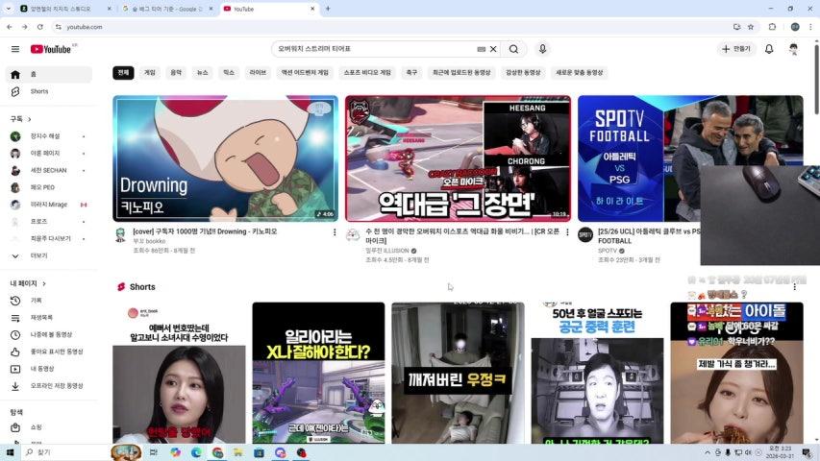Viewport: 820px width, 461px height.
Task: Open the 내 페이지 section chevron
Action: (43, 283)
